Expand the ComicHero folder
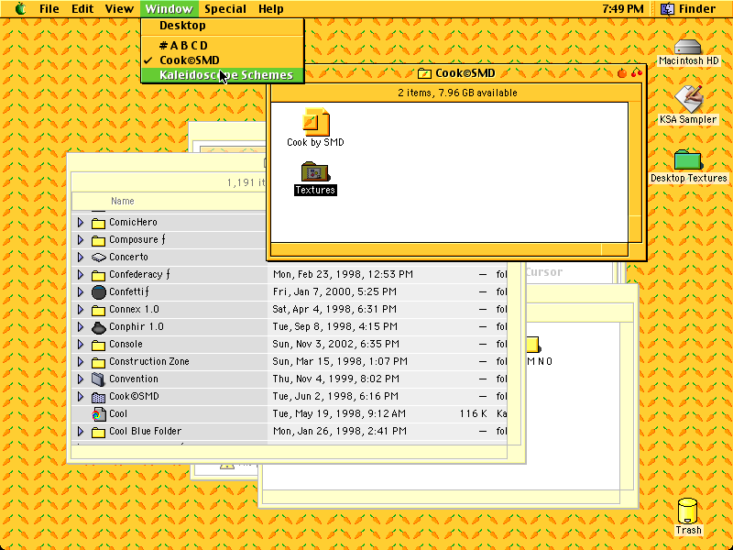733x550 pixels. 81,223
